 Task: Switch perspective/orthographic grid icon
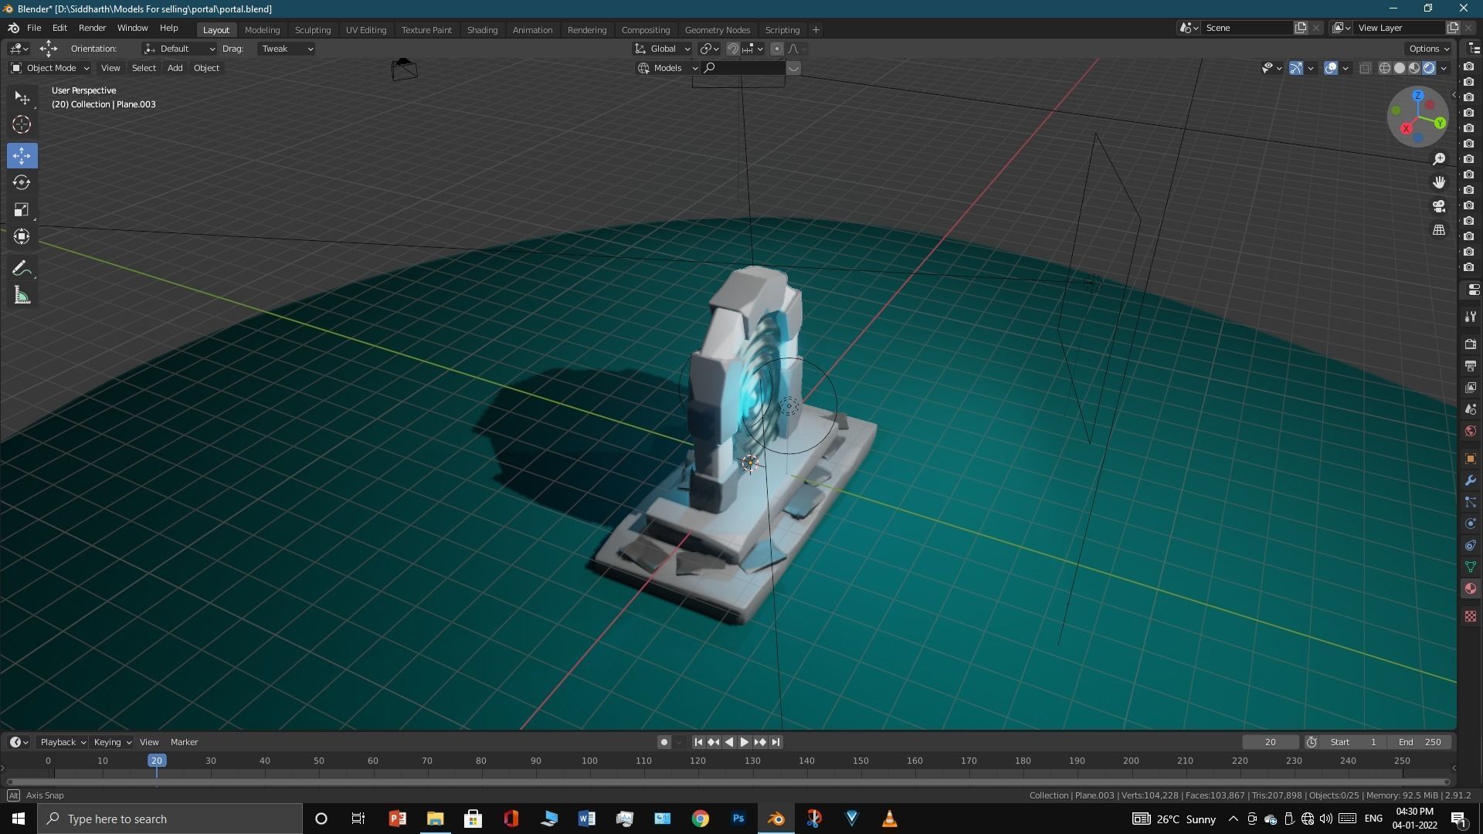point(1439,230)
